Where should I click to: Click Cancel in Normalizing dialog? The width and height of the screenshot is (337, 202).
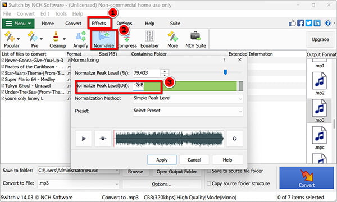click(x=194, y=160)
